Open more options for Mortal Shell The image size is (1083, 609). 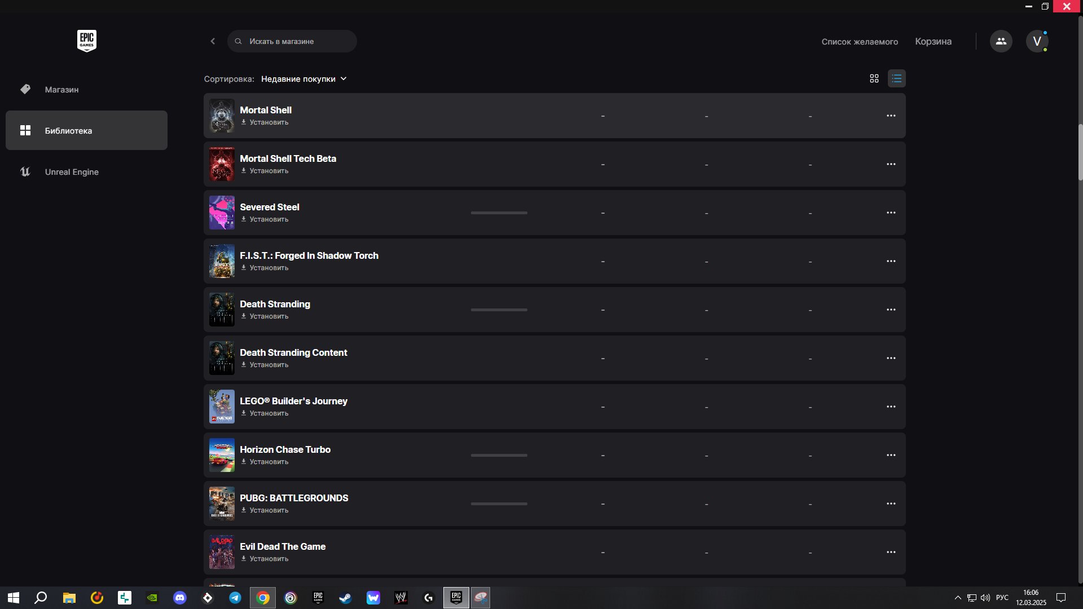point(891,116)
